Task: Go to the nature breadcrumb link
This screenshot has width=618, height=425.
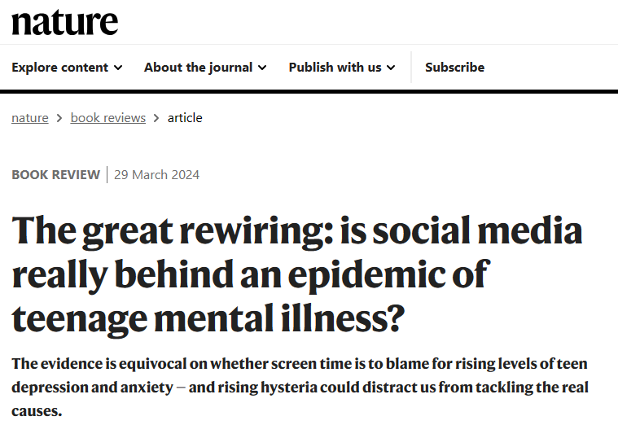Action: (30, 118)
